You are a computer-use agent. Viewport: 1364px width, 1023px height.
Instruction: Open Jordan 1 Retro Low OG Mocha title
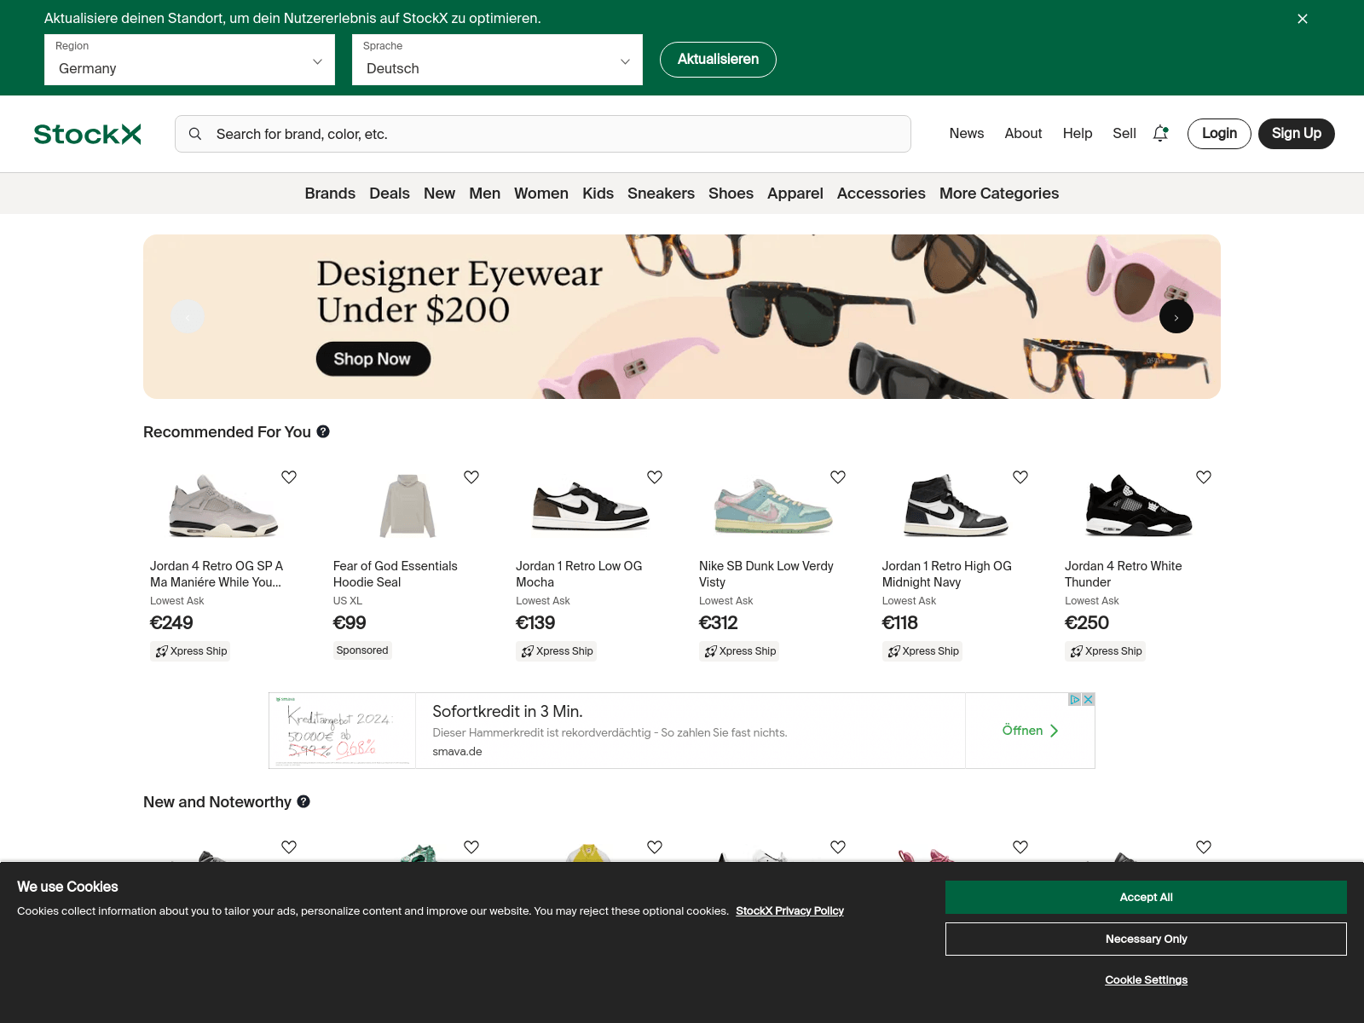pyautogui.click(x=579, y=574)
